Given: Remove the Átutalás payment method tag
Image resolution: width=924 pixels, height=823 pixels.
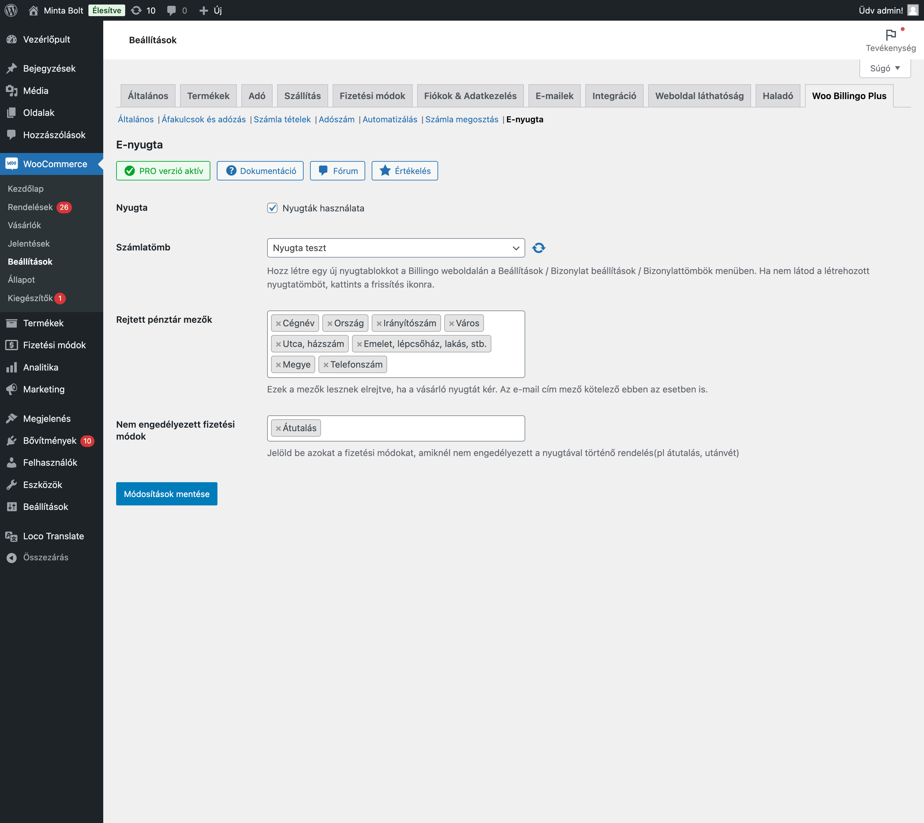Looking at the screenshot, I should 278,428.
